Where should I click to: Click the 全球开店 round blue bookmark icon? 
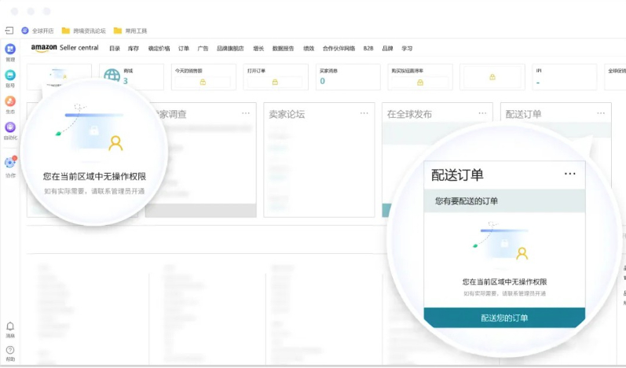(x=25, y=31)
